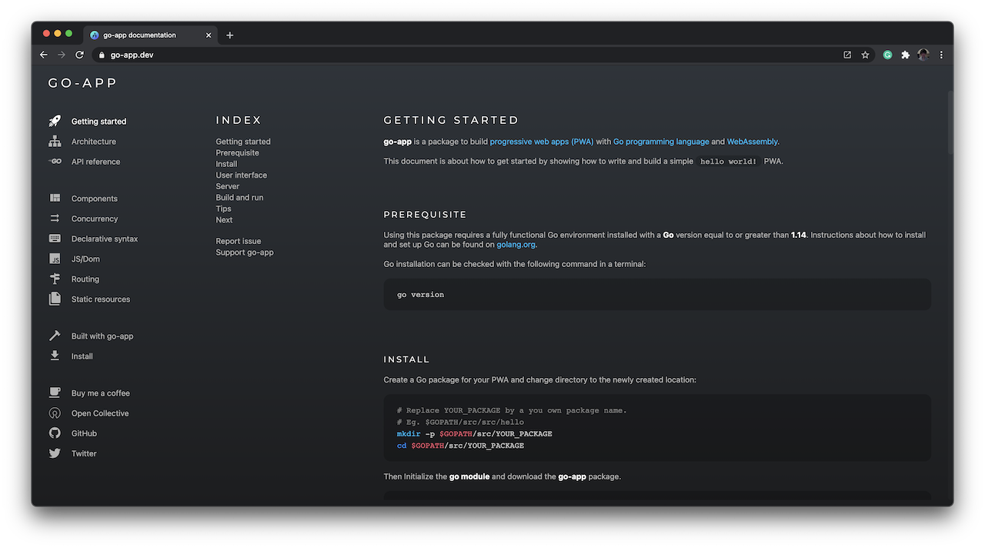Click the Concurrency arrows icon
Image resolution: width=985 pixels, height=548 pixels.
click(x=55, y=219)
